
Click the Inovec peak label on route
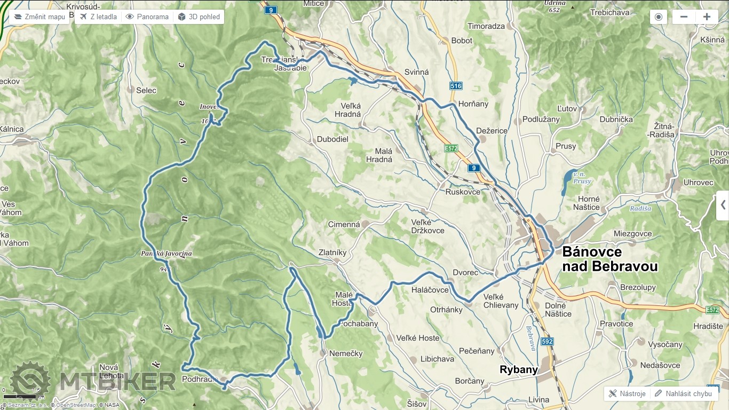click(209, 106)
